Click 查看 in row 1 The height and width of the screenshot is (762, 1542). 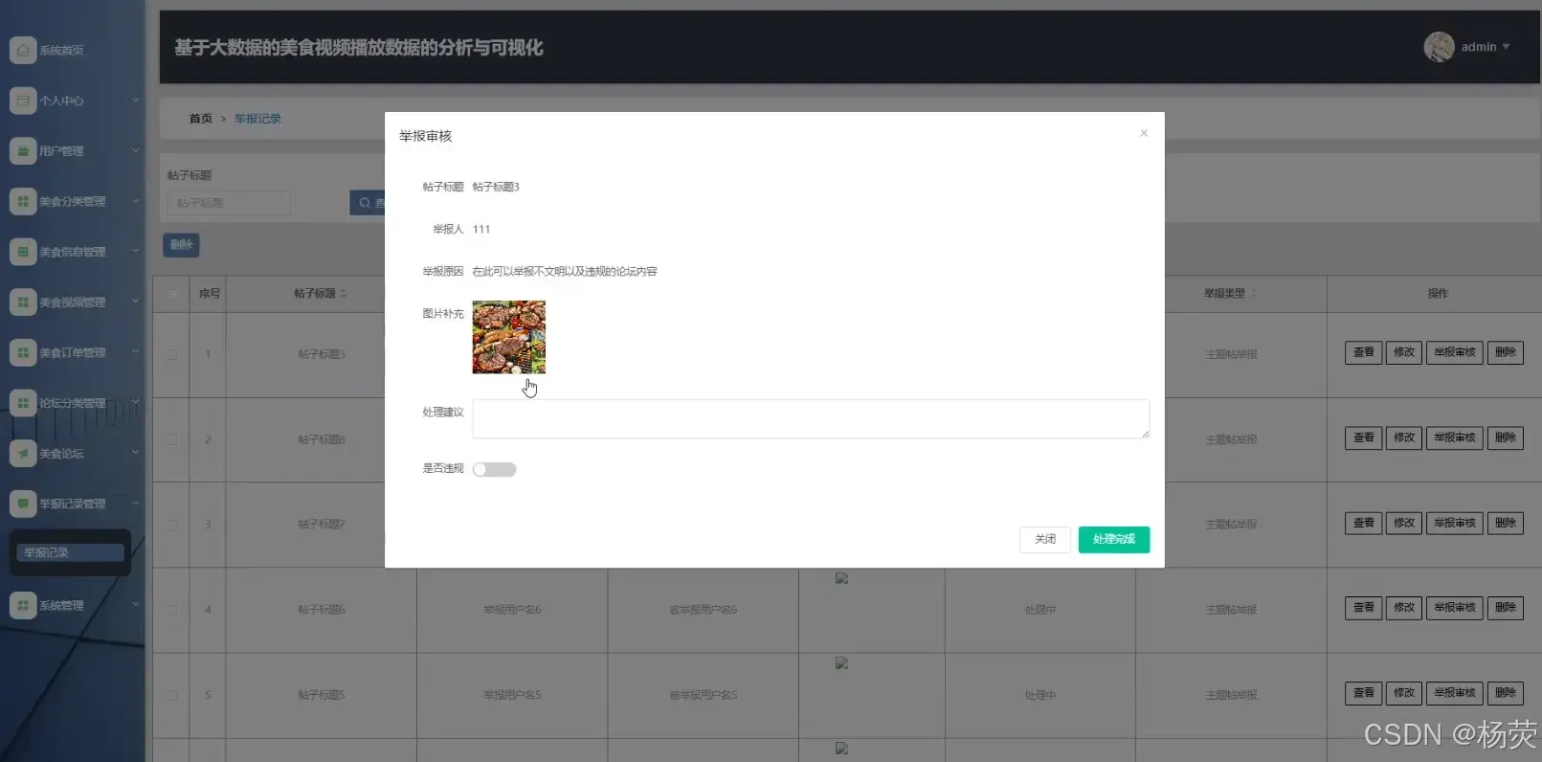click(1364, 352)
